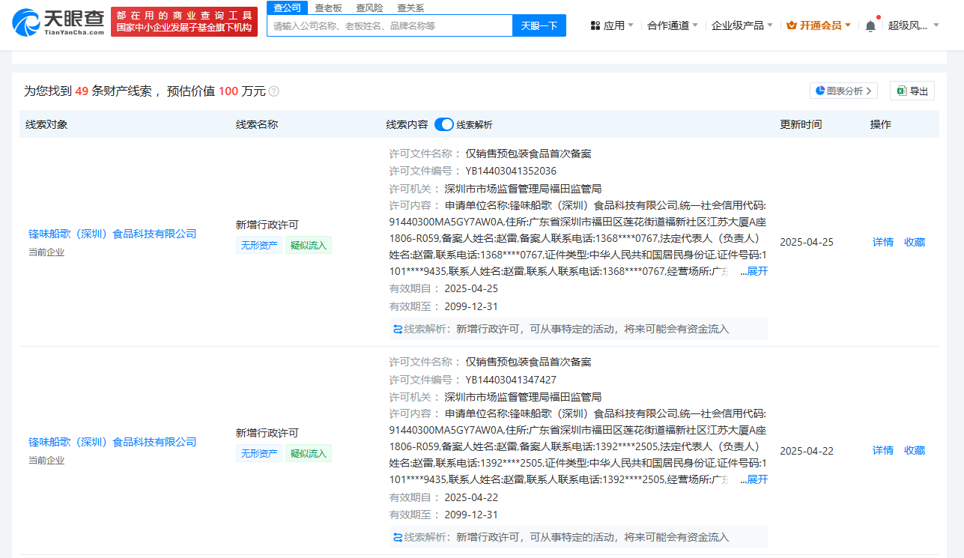Toggle the 线索解析 switch
The image size is (964, 558).
tap(444, 124)
